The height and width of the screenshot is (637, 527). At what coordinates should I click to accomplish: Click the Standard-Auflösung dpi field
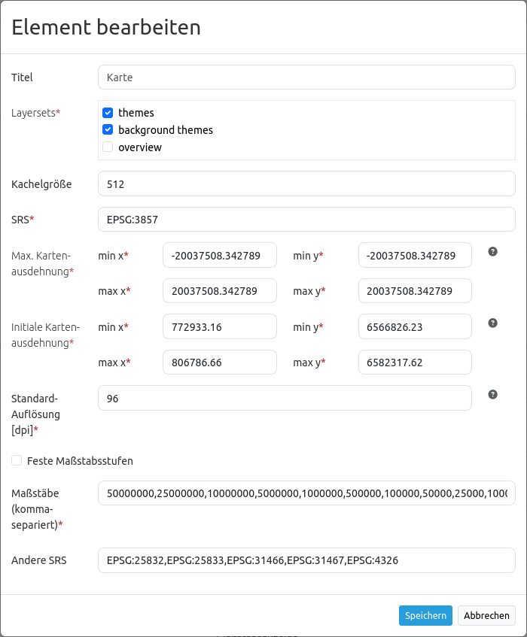click(285, 398)
